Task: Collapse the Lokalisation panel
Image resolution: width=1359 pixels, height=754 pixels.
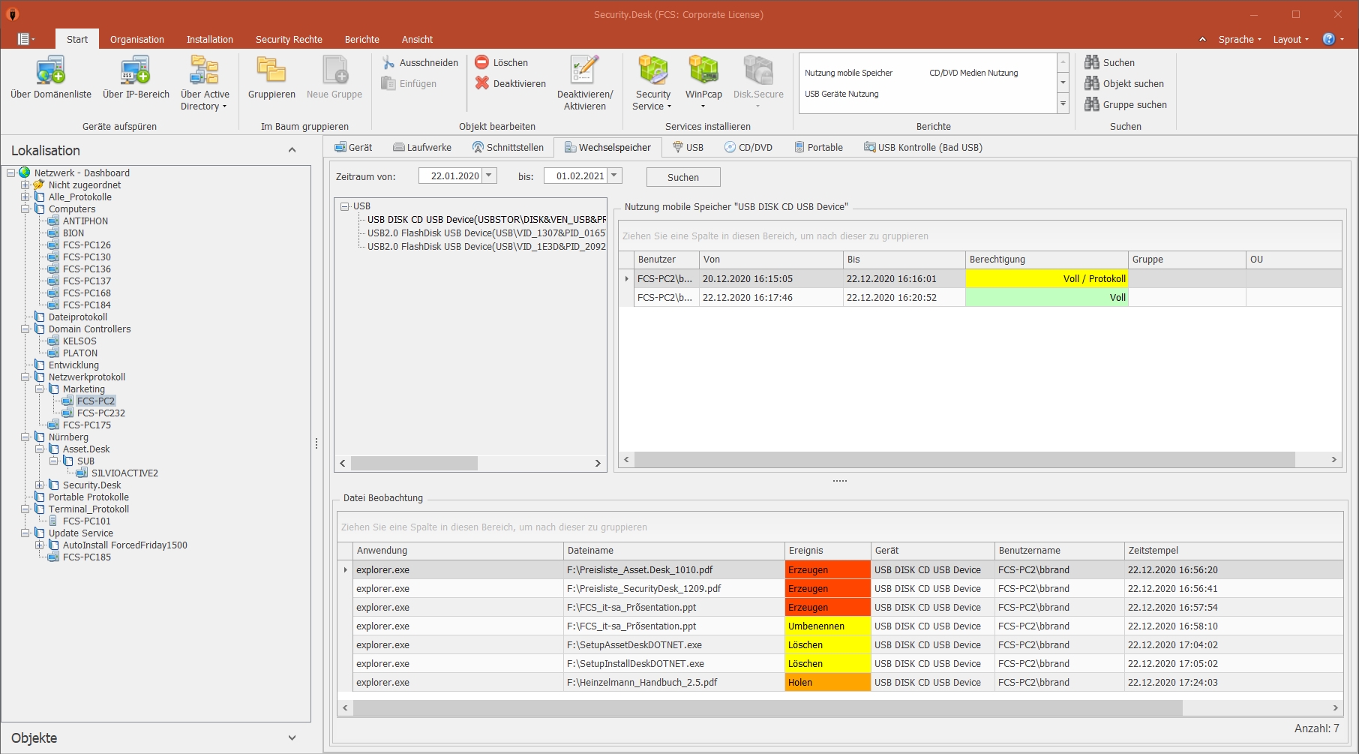Action: point(292,151)
